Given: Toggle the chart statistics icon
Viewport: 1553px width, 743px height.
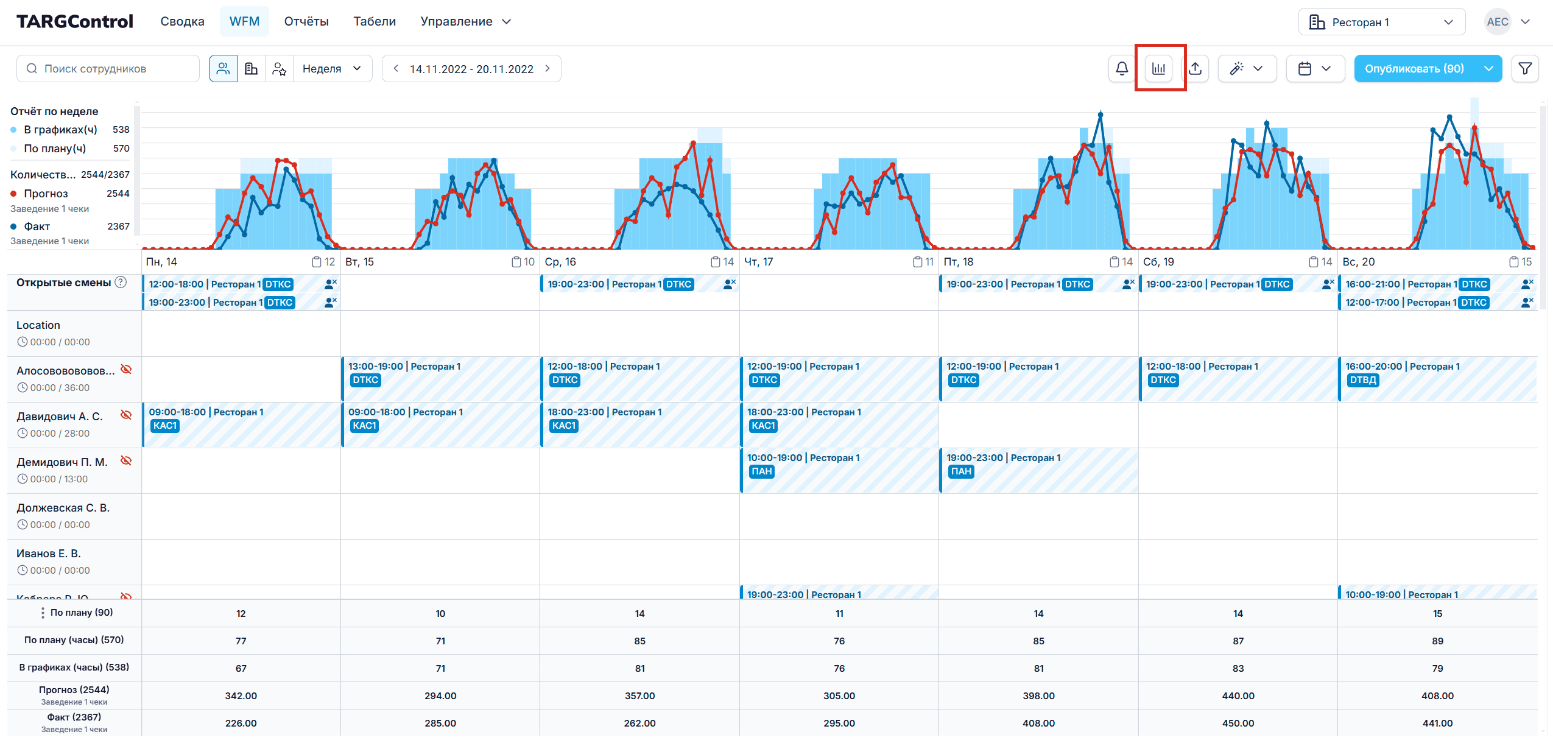Looking at the screenshot, I should coord(1158,69).
